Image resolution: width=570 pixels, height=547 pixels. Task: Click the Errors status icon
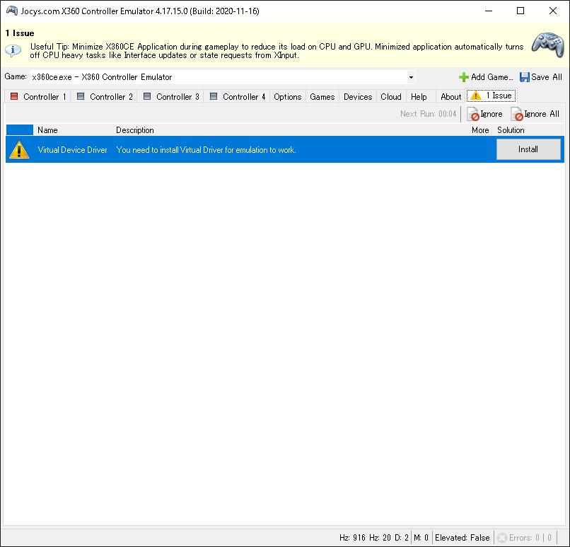pos(502,538)
